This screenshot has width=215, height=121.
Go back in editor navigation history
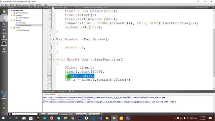point(44,8)
